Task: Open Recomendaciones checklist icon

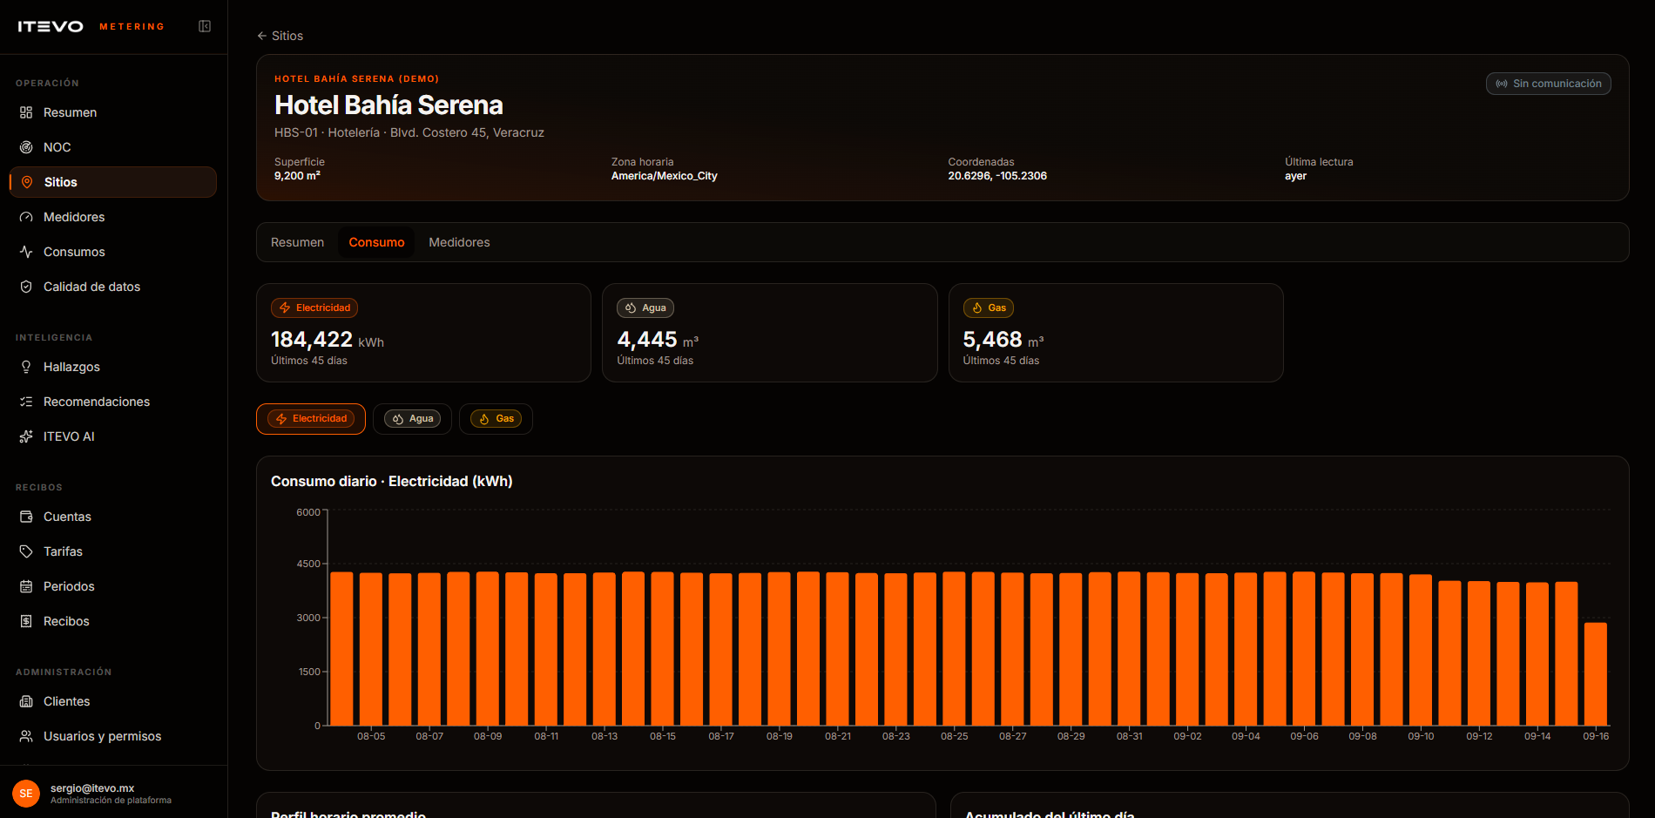Action: point(26,402)
